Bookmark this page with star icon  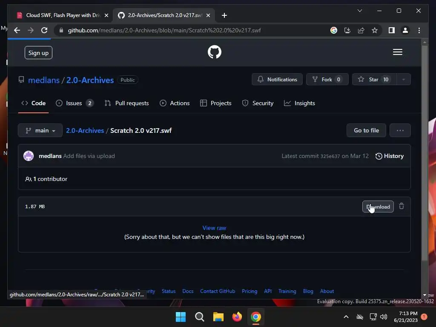pos(375,30)
